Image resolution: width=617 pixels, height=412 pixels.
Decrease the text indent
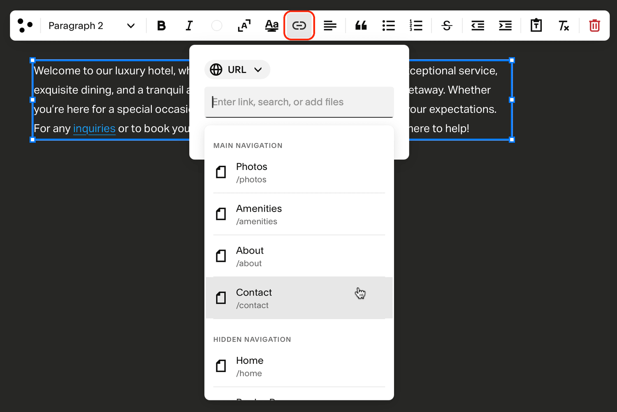477,26
